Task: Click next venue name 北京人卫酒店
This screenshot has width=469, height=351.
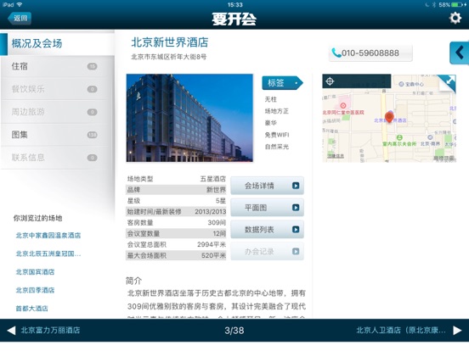Action: 401,330
